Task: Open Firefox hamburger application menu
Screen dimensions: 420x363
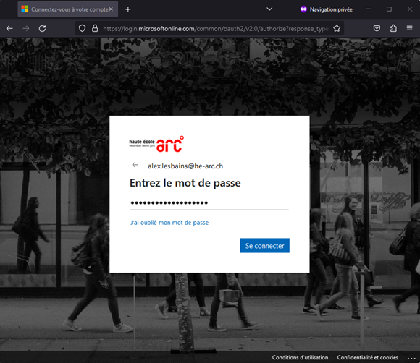Action: point(410,28)
